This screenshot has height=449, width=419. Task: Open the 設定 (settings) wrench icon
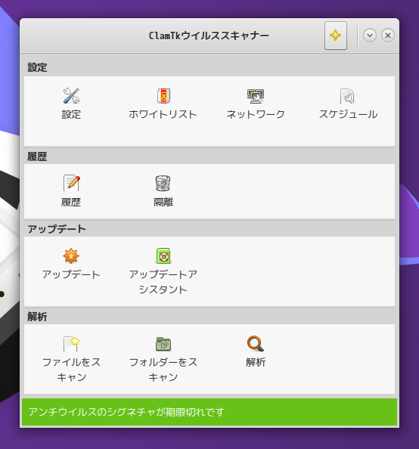71,96
